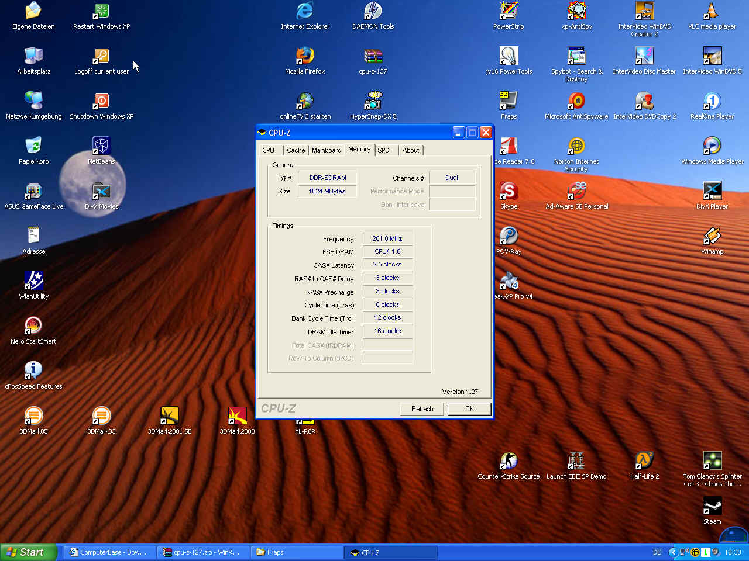Select Spybot - Search & Destroy icon
This screenshot has width=749, height=561.
[x=576, y=64]
